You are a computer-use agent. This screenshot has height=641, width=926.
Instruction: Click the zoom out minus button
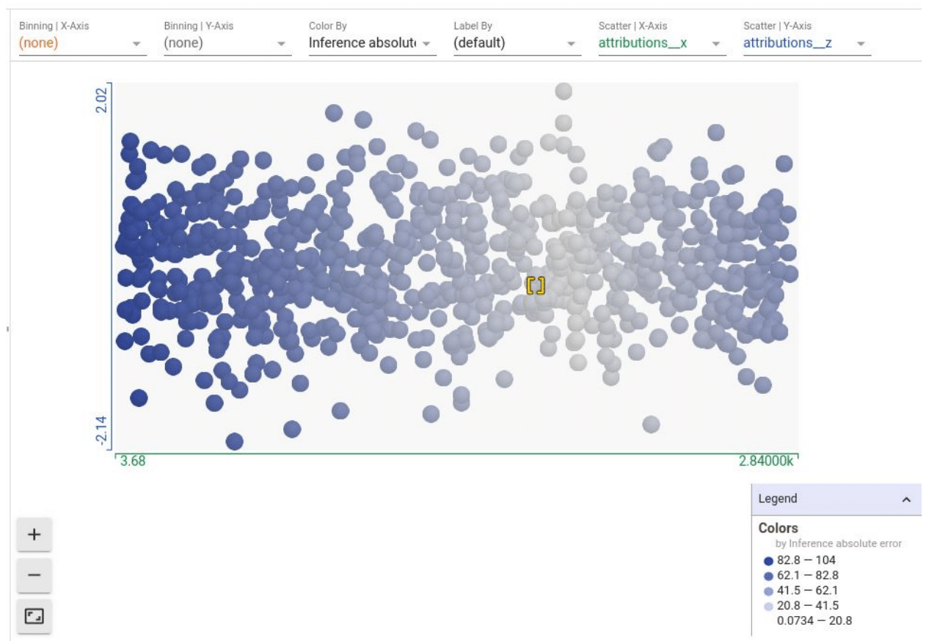34,576
